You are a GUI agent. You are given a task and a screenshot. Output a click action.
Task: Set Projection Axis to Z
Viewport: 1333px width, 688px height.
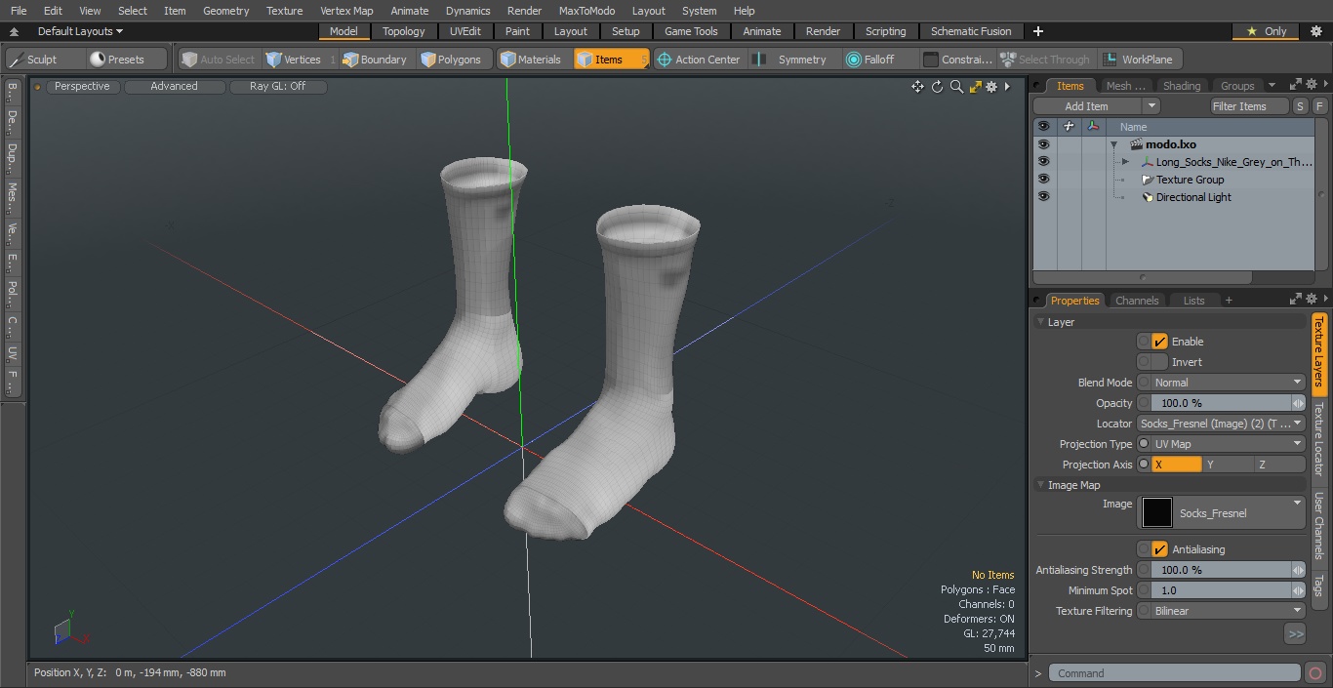pos(1279,465)
